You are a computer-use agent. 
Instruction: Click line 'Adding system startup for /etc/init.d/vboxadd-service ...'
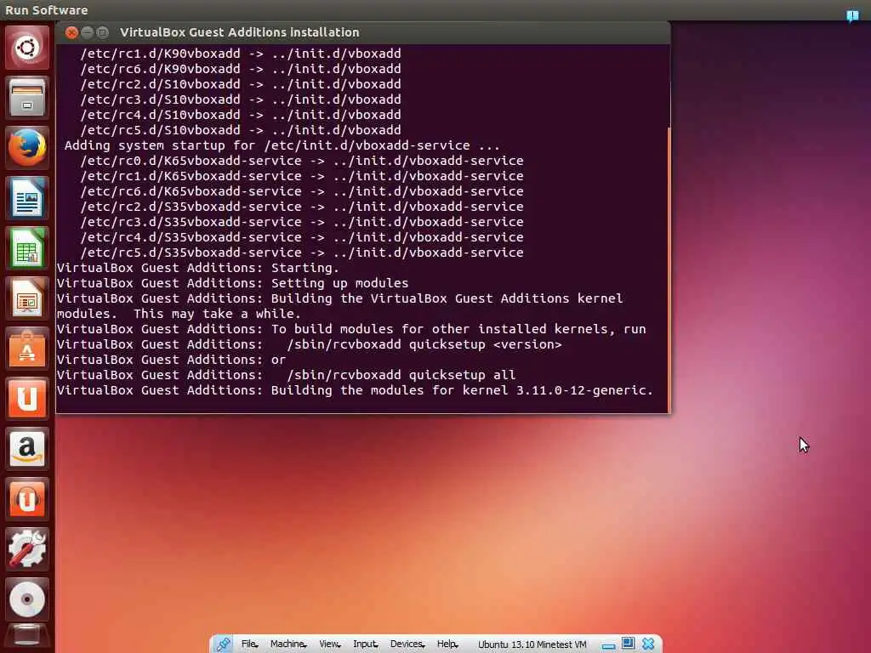(x=282, y=145)
